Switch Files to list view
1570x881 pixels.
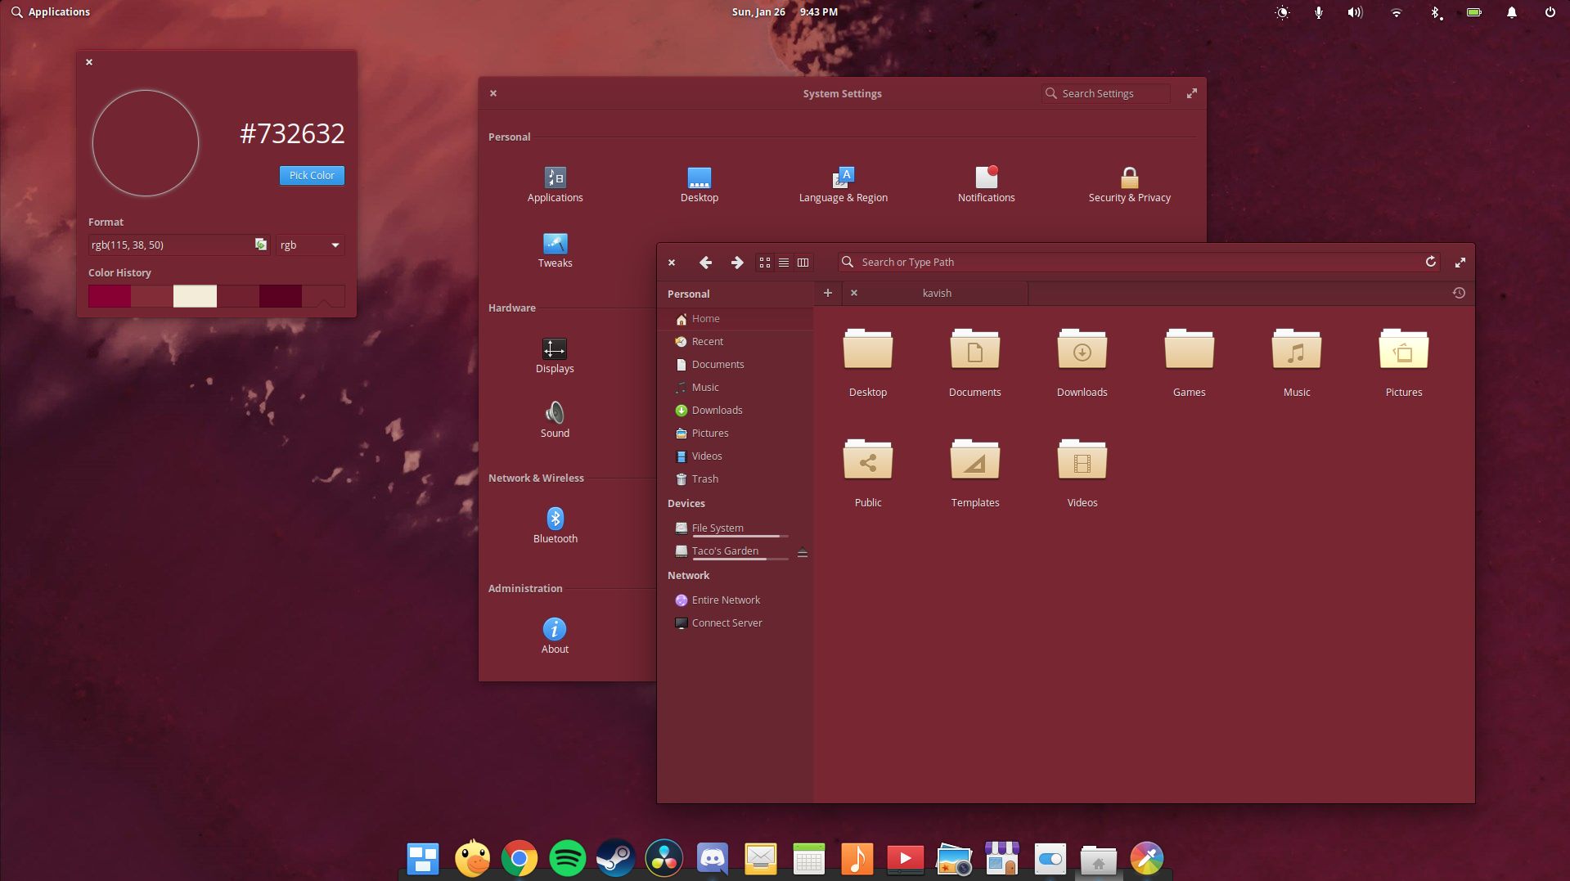[x=784, y=262]
